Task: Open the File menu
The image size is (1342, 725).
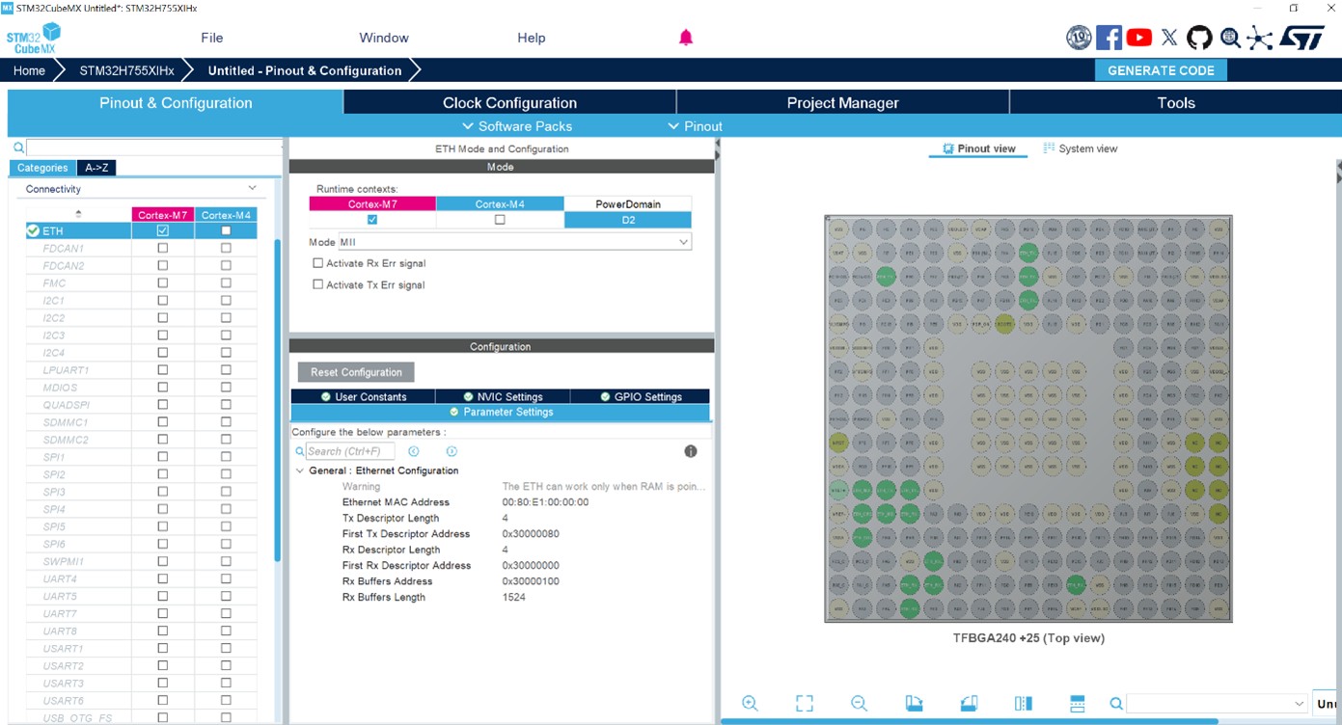Action: (x=212, y=38)
